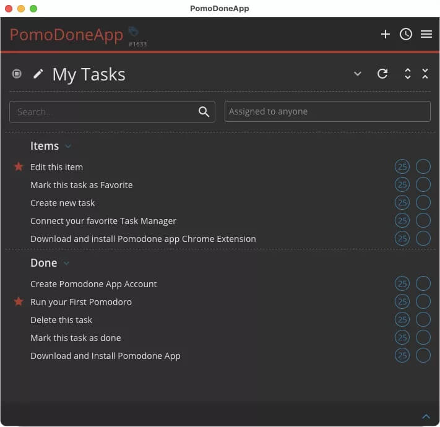Click the pencil edit icon beside My Tasks

click(38, 74)
